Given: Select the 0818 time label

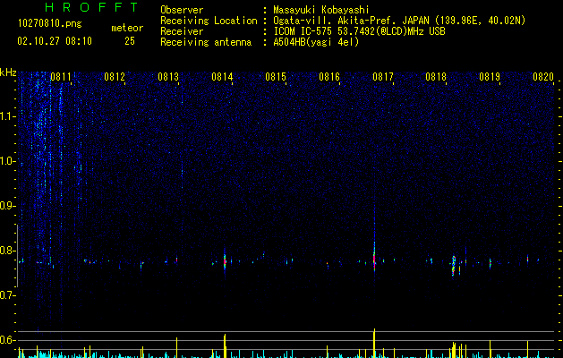Looking at the screenshot, I should point(436,77).
